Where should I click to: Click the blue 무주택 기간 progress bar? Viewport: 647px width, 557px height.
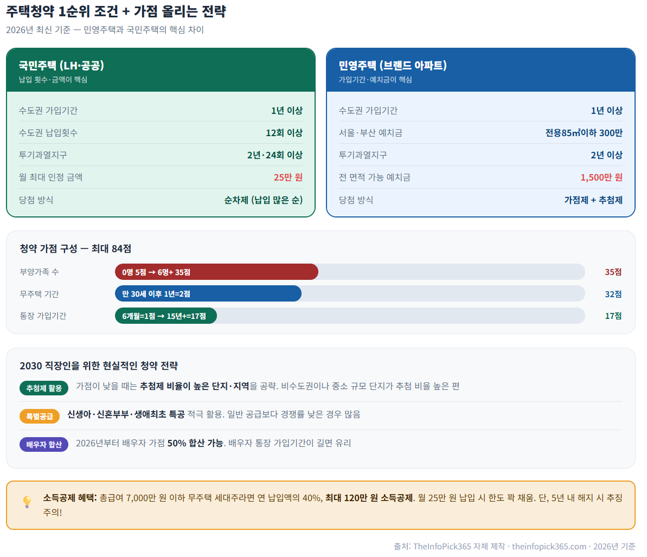tap(208, 294)
